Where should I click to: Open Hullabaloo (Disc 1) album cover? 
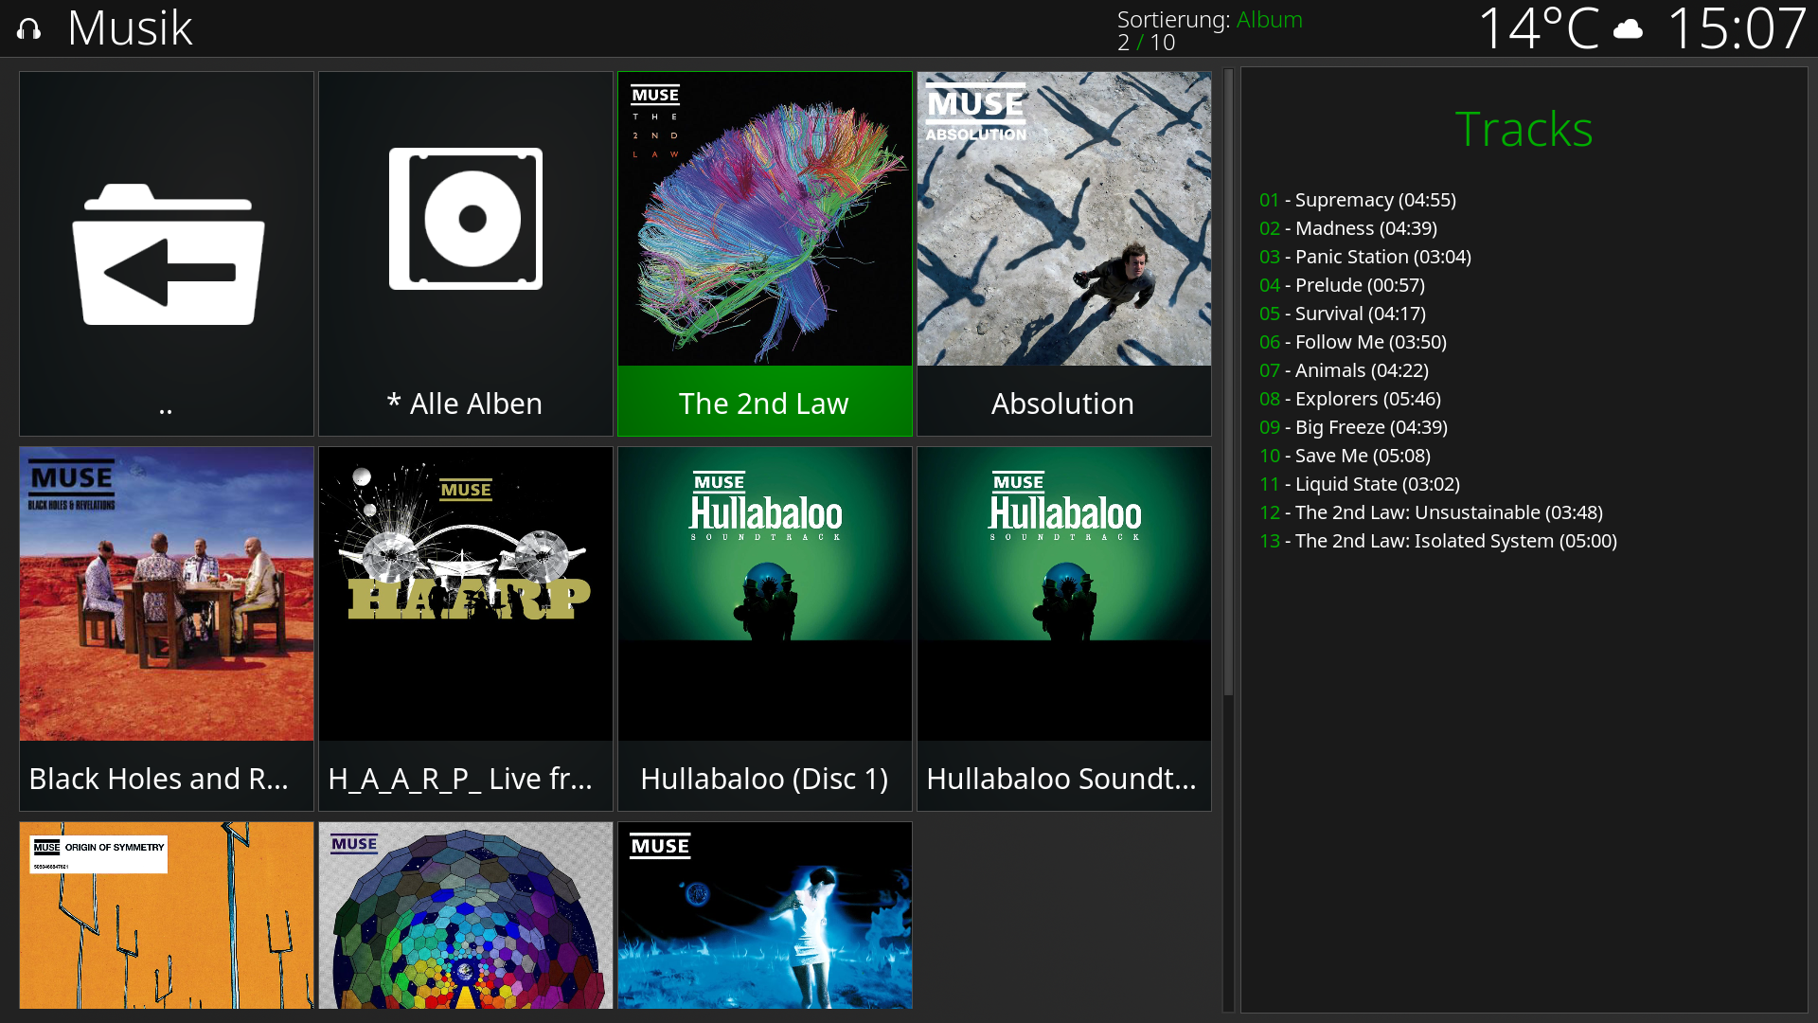point(765,594)
